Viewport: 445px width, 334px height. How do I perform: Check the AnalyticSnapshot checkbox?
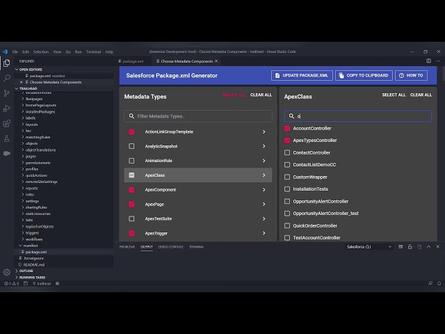pos(131,146)
